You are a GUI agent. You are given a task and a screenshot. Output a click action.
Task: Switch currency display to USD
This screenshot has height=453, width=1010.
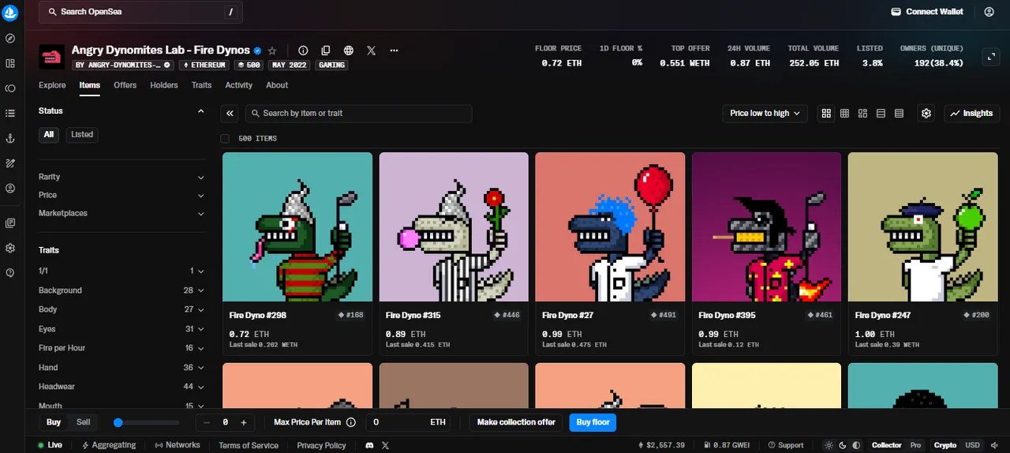pos(973,445)
